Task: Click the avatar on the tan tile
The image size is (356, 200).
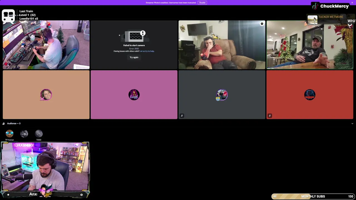Action: [x=46, y=95]
